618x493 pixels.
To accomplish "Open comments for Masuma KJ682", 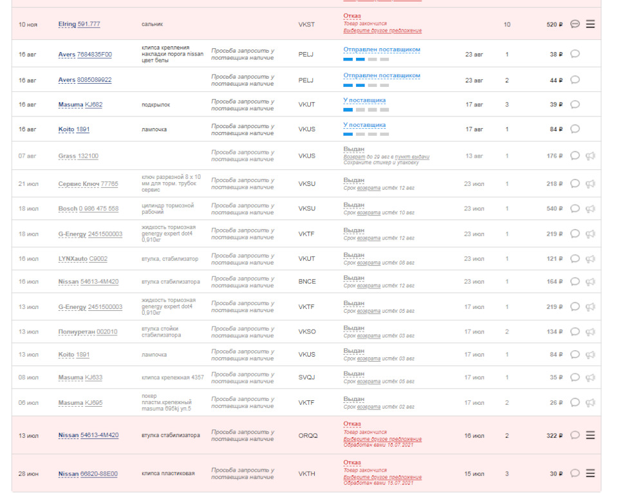I will pyautogui.click(x=575, y=104).
